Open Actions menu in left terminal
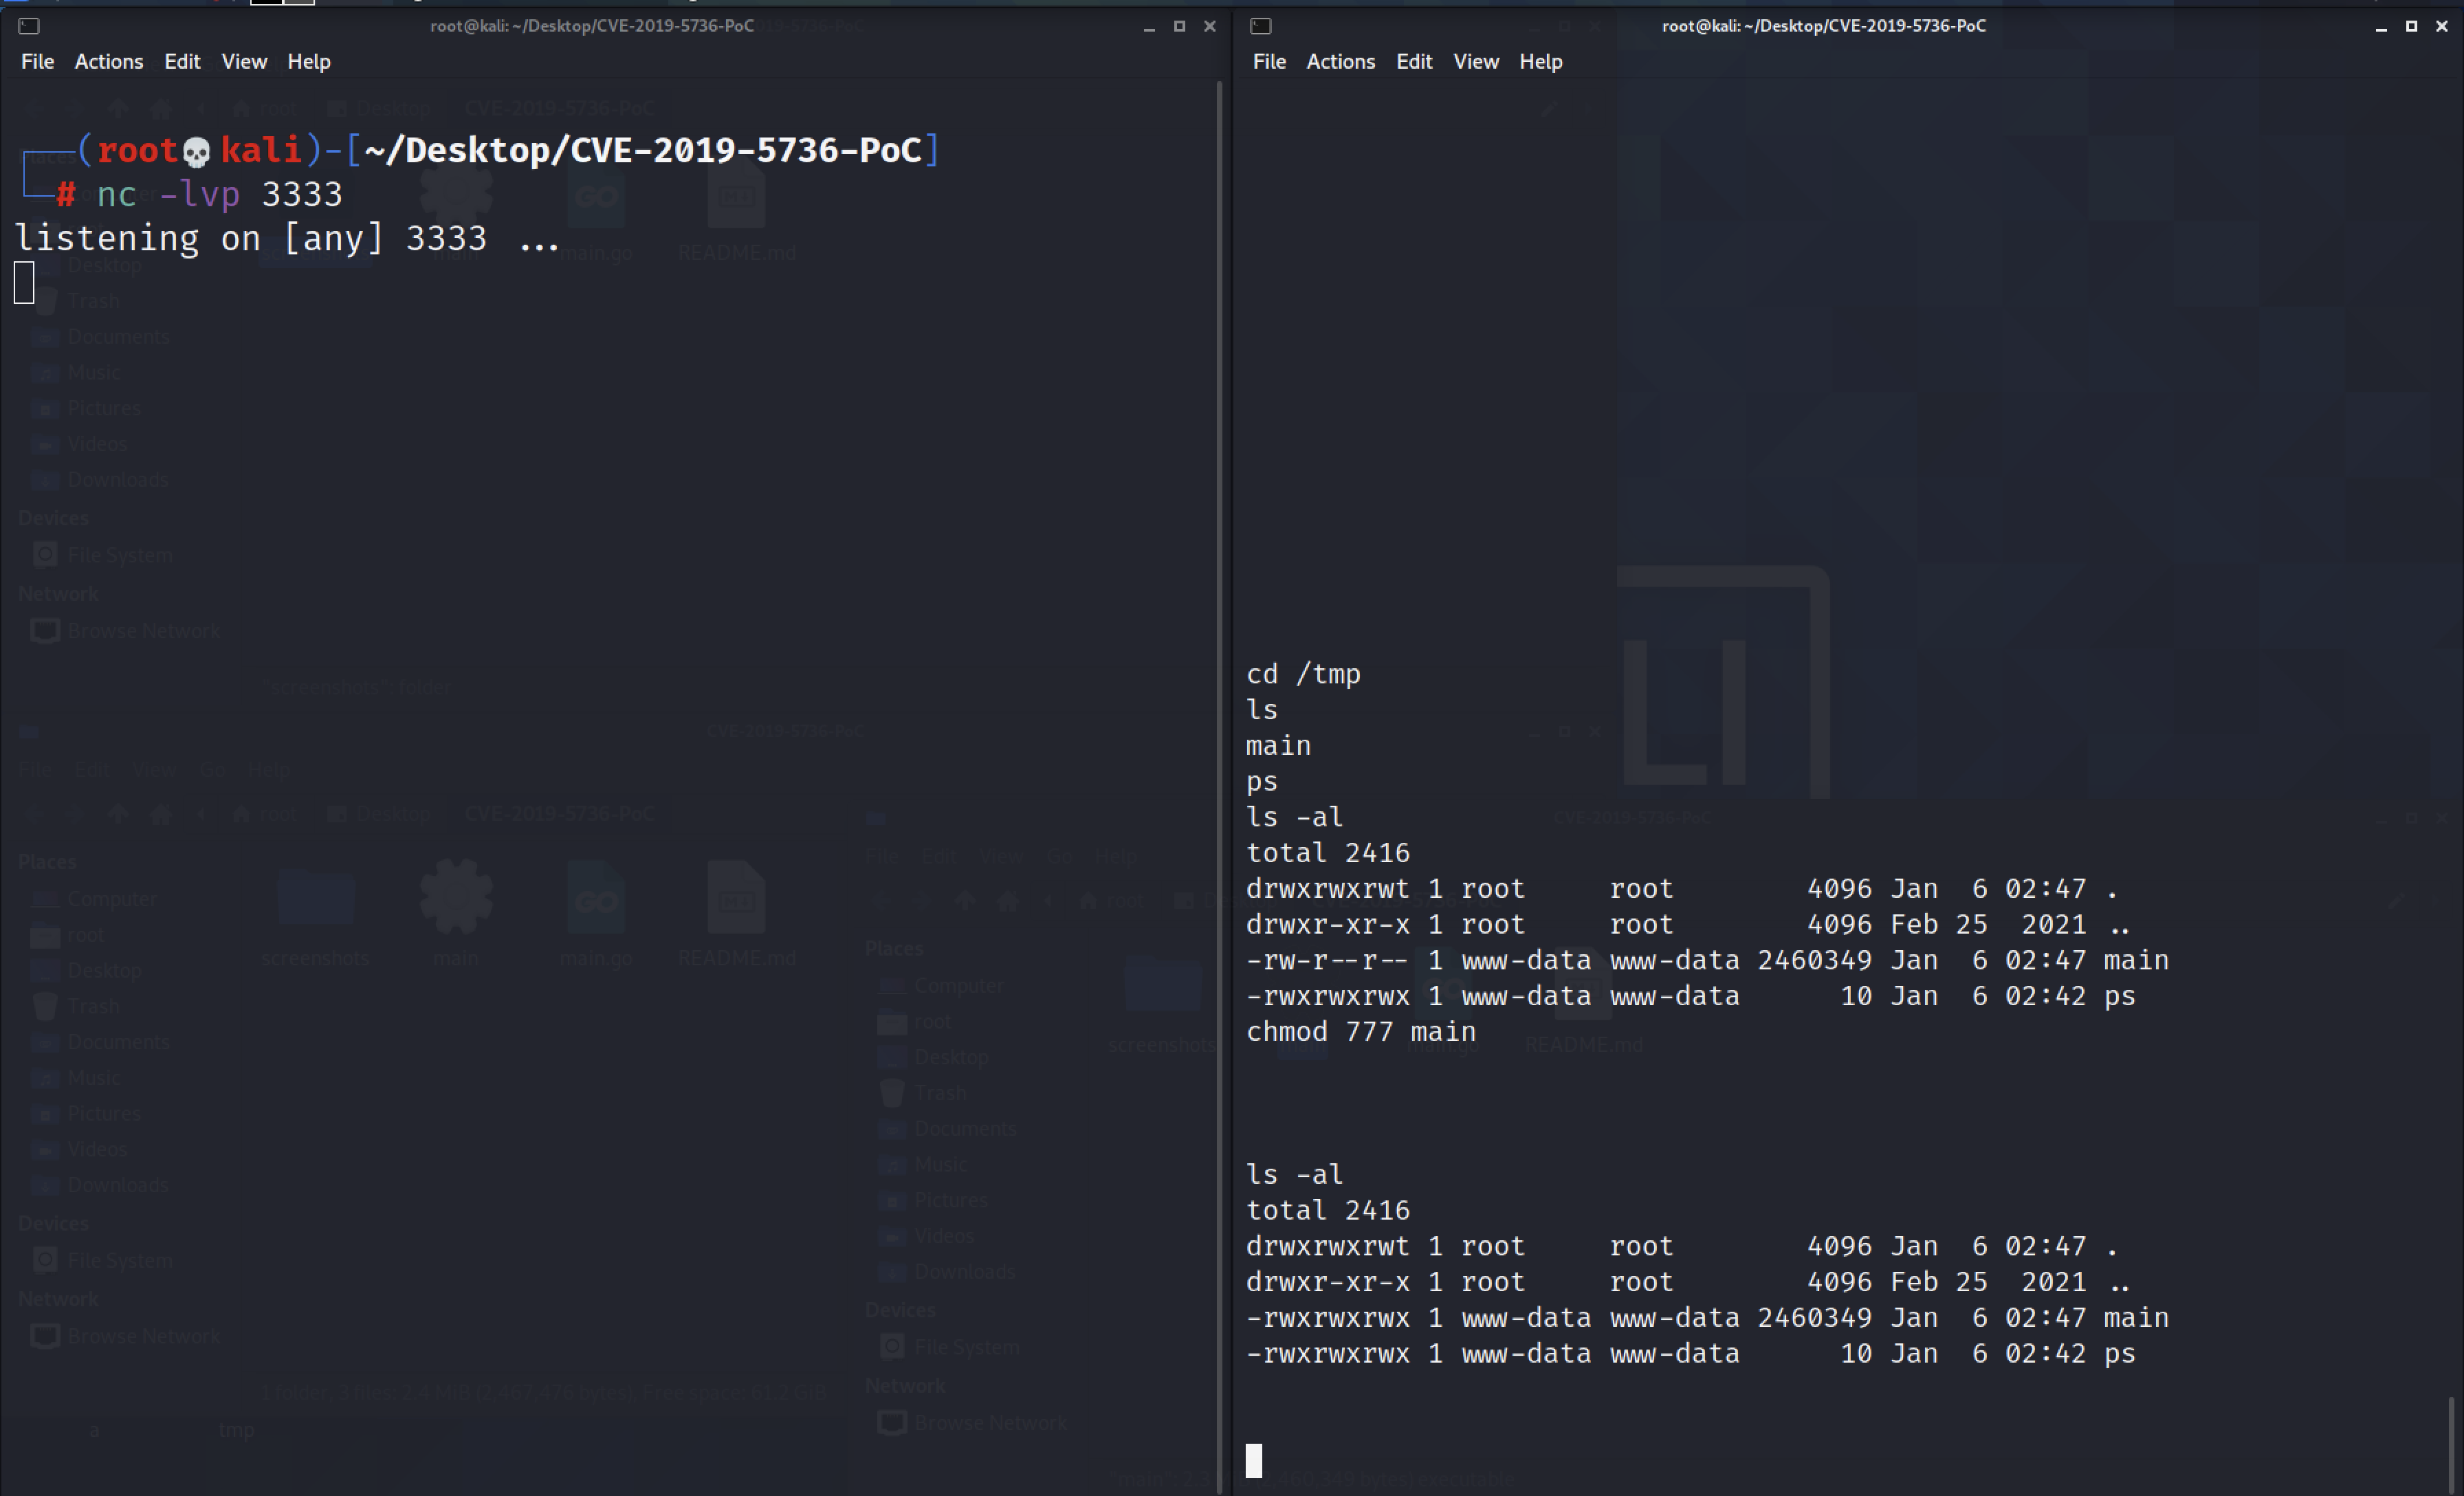Viewport: 2464px width, 1496px height. coord(108,61)
